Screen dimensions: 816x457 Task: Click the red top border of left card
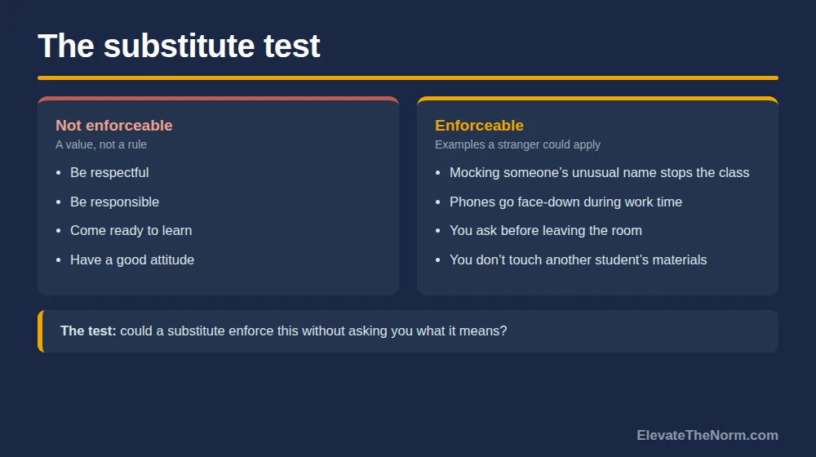(x=218, y=99)
